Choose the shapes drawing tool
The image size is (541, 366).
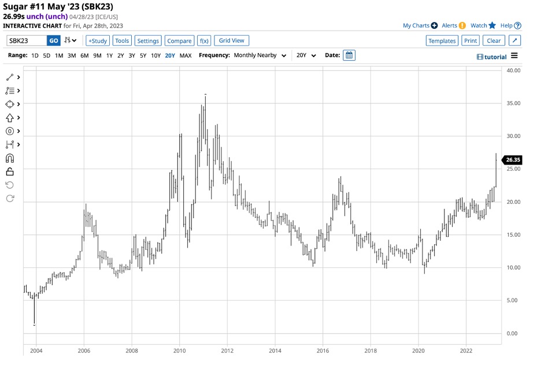click(10, 104)
